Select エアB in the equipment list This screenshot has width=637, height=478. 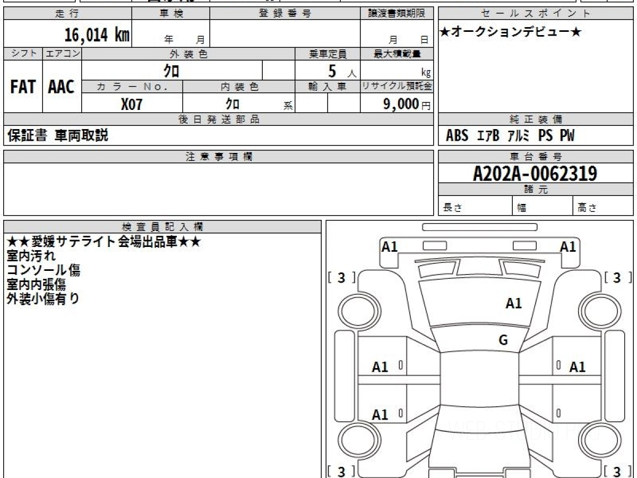488,136
